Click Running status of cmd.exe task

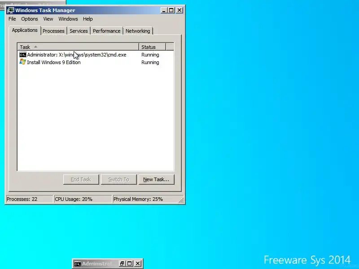150,55
